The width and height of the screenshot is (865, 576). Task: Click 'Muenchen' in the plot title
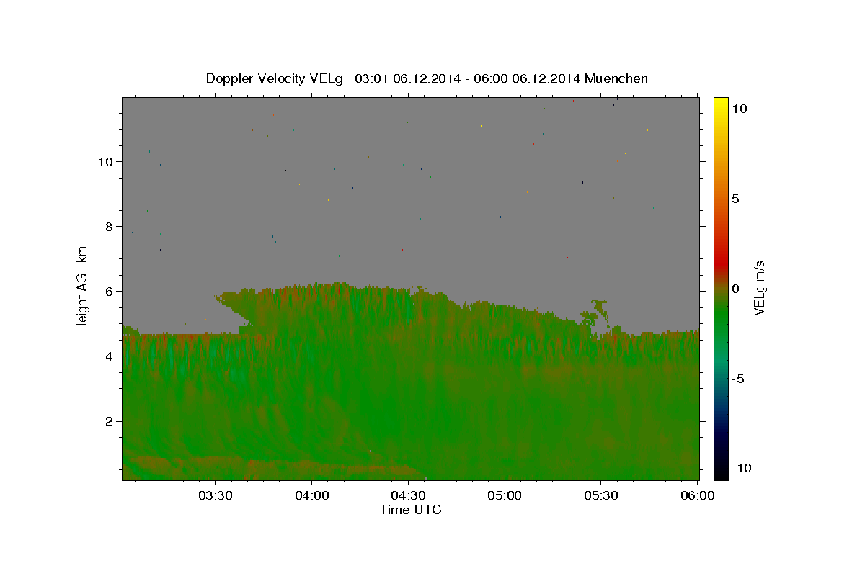click(x=616, y=78)
